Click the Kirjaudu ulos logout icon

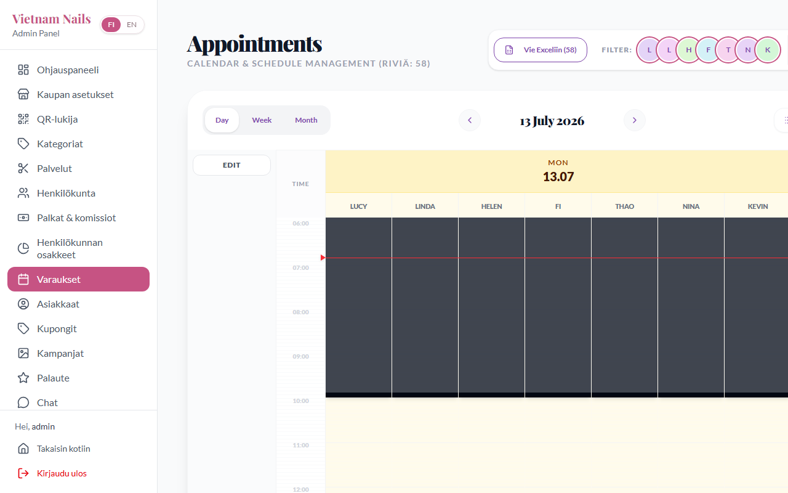click(x=23, y=473)
